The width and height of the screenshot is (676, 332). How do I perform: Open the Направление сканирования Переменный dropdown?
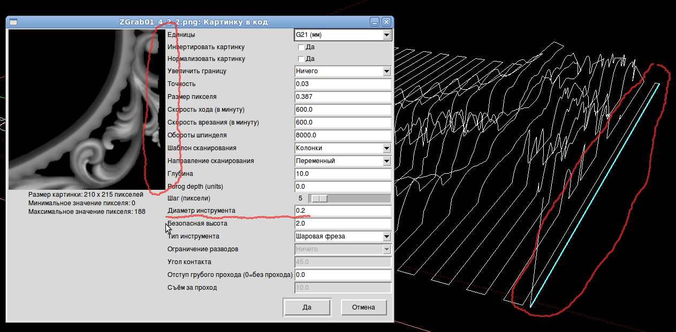pos(343,161)
